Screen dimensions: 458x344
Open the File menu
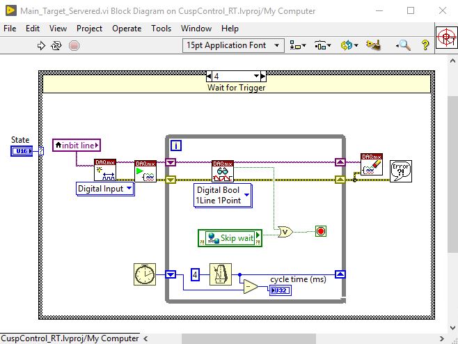pyautogui.click(x=10, y=29)
